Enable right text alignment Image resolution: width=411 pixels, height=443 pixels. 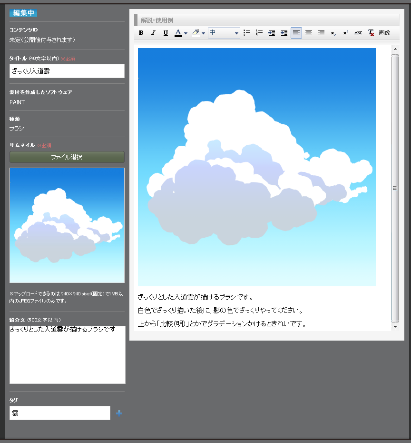tap(321, 33)
